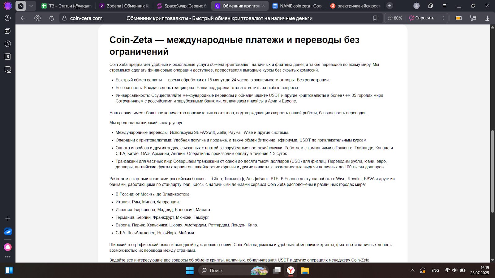
Task: Open a new tab with plus button
Action: pyautogui.click(x=390, y=6)
